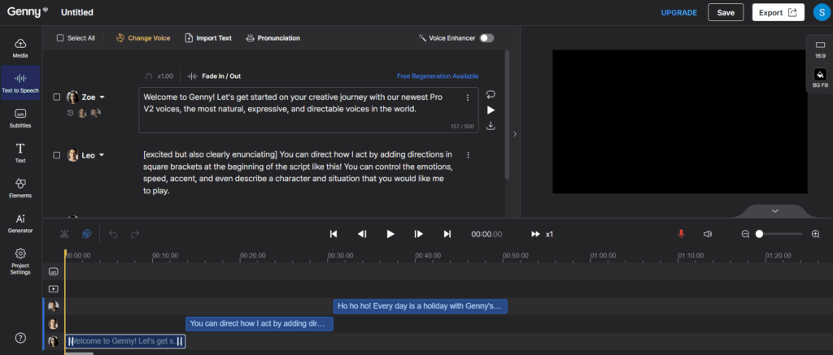Expand the Zoe voice dropdown

(x=102, y=97)
